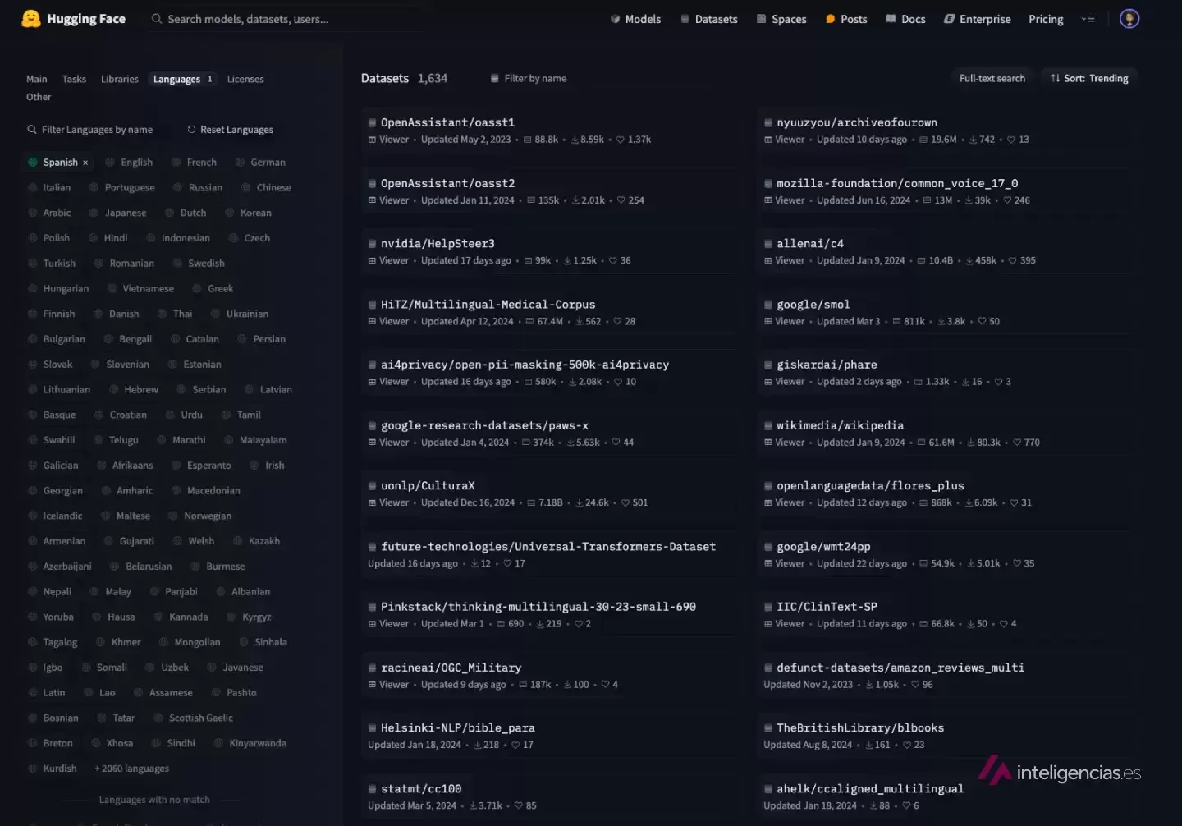Click the filter languages magnifier icon
Screen dimensions: 1182x826
(32, 130)
